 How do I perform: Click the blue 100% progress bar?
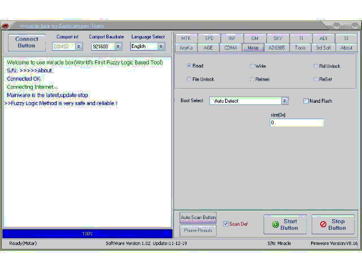pos(87,234)
